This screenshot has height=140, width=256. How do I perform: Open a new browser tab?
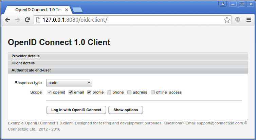coord(77,10)
